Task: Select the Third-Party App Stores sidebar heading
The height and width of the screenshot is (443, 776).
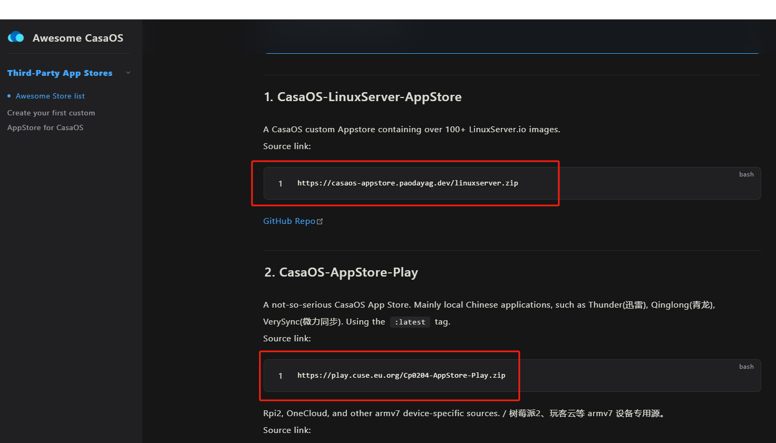Action: coord(60,73)
